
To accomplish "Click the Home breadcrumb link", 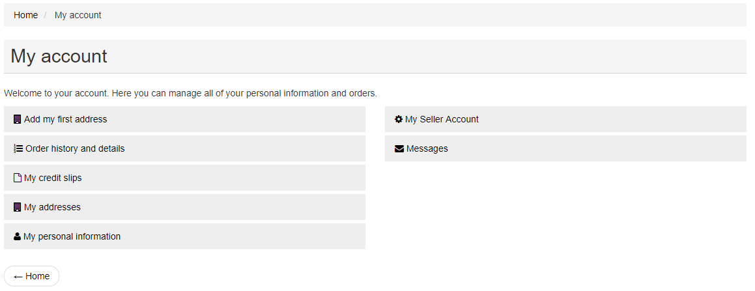I will (x=25, y=15).
